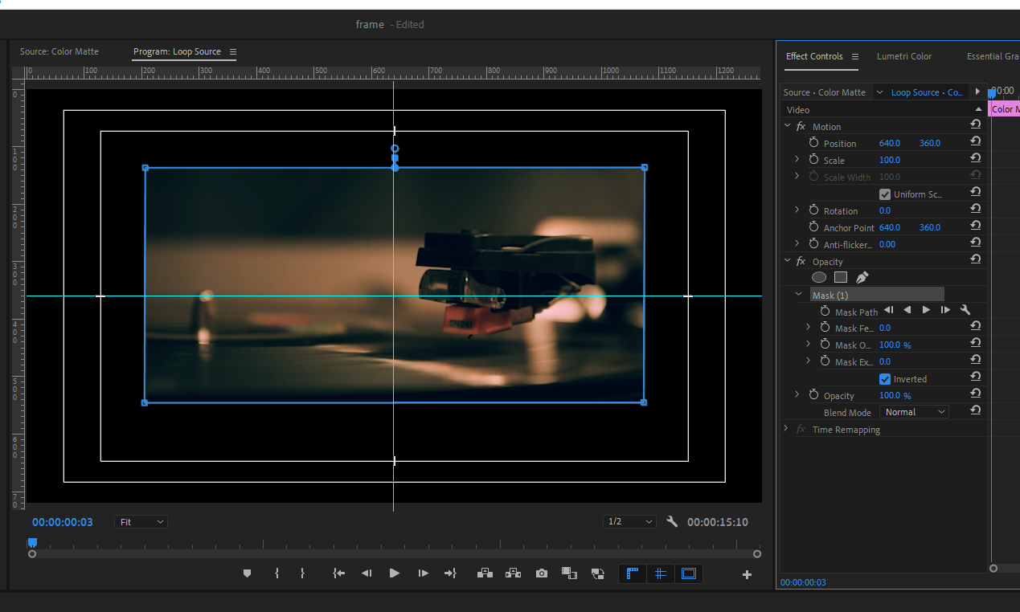The height and width of the screenshot is (612, 1020).
Task: Expand the Time Remapping section
Action: click(786, 430)
